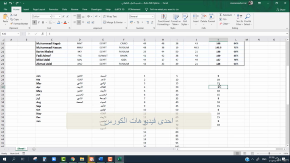This screenshot has width=290, height=163.
Task: Click the New Sheet plus button
Action: tap(34, 149)
